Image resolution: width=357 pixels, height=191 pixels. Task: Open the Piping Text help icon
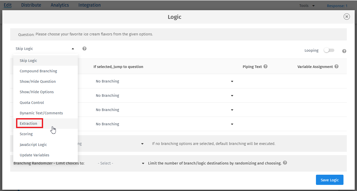[x=265, y=66]
